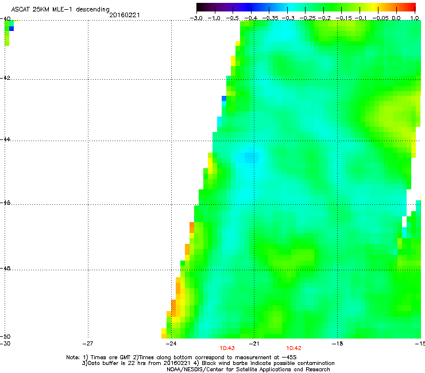The width and height of the screenshot is (425, 373).
Task: Click the -50 latitude axis label
Action: point(5,337)
